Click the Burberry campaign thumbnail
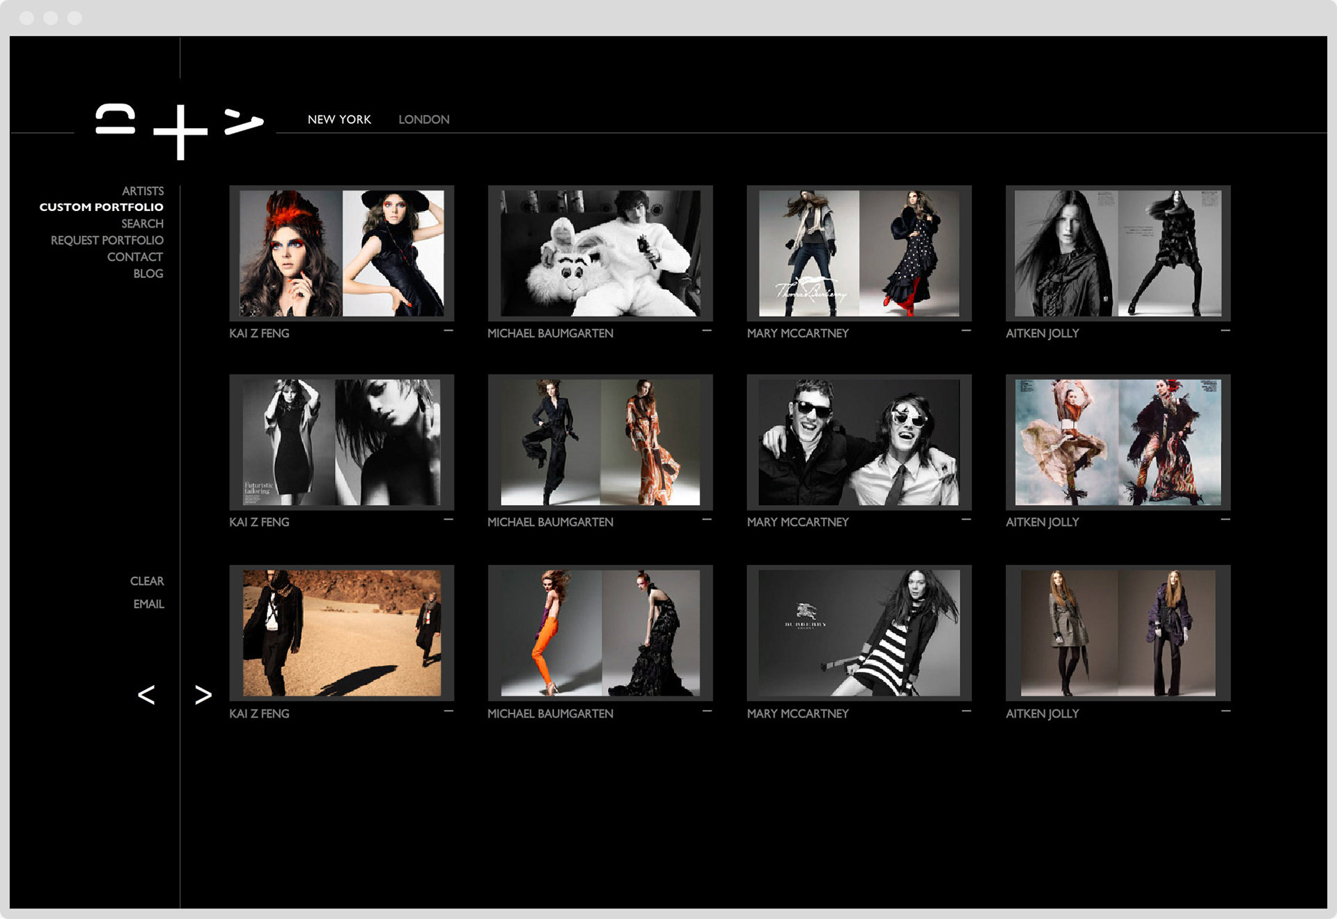 859,633
